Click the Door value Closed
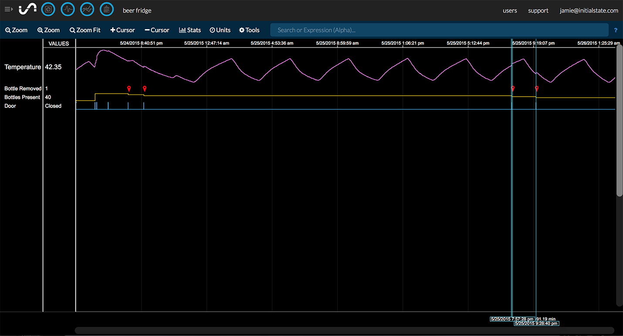This screenshot has height=336, width=623. click(x=53, y=106)
